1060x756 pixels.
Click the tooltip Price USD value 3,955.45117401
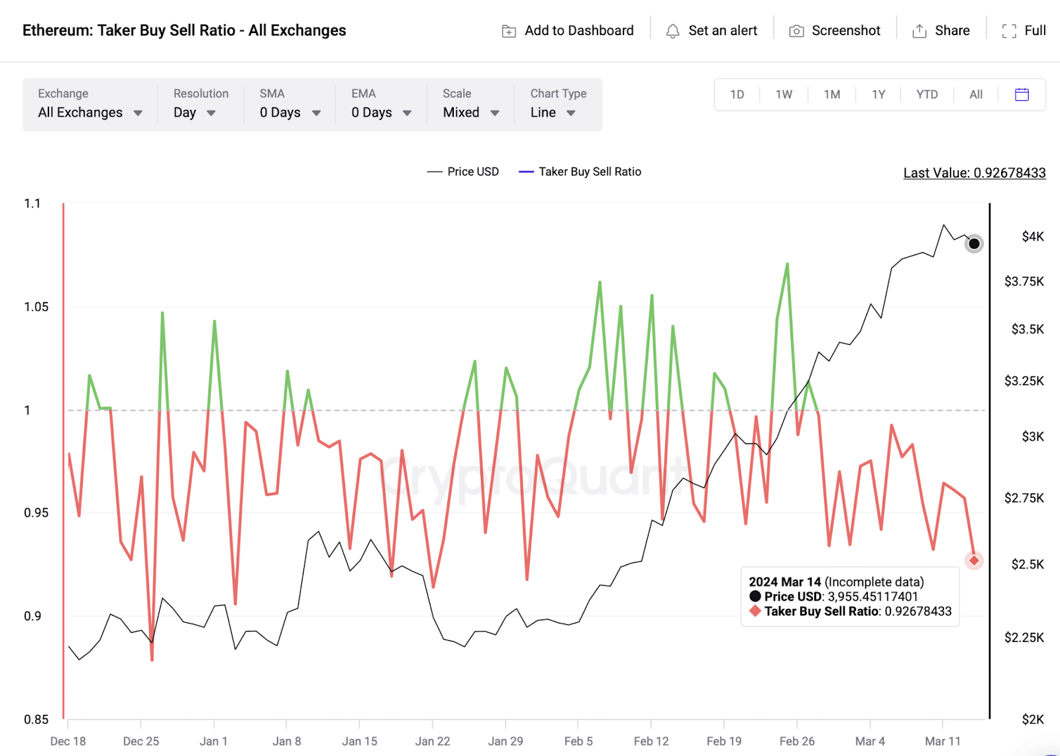coord(873,596)
